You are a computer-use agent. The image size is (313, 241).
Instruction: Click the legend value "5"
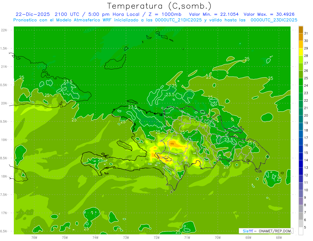tap(305, 227)
